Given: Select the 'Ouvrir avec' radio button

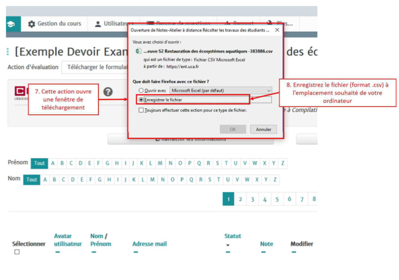Looking at the screenshot, I should pos(142,90).
